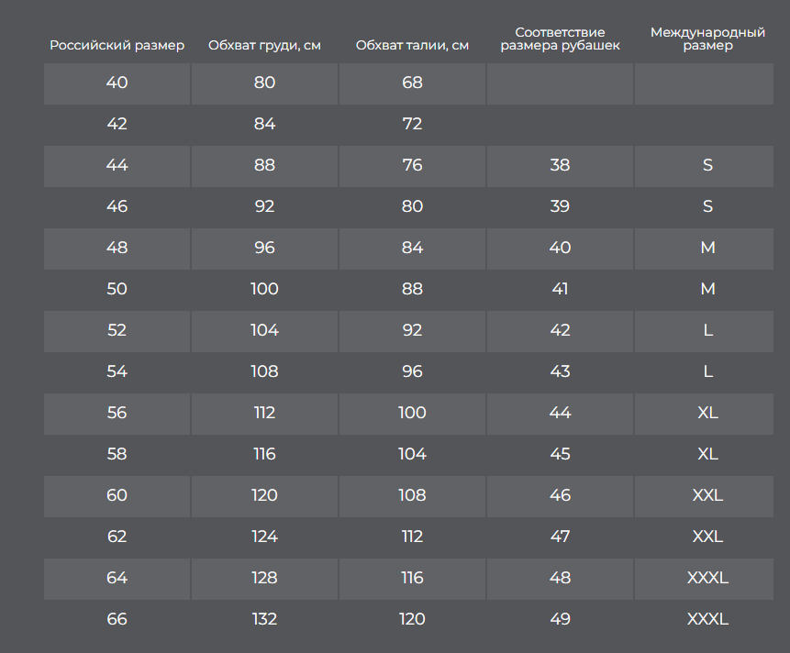Select Russian size 48 cell
The image size is (790, 653).
tap(117, 249)
